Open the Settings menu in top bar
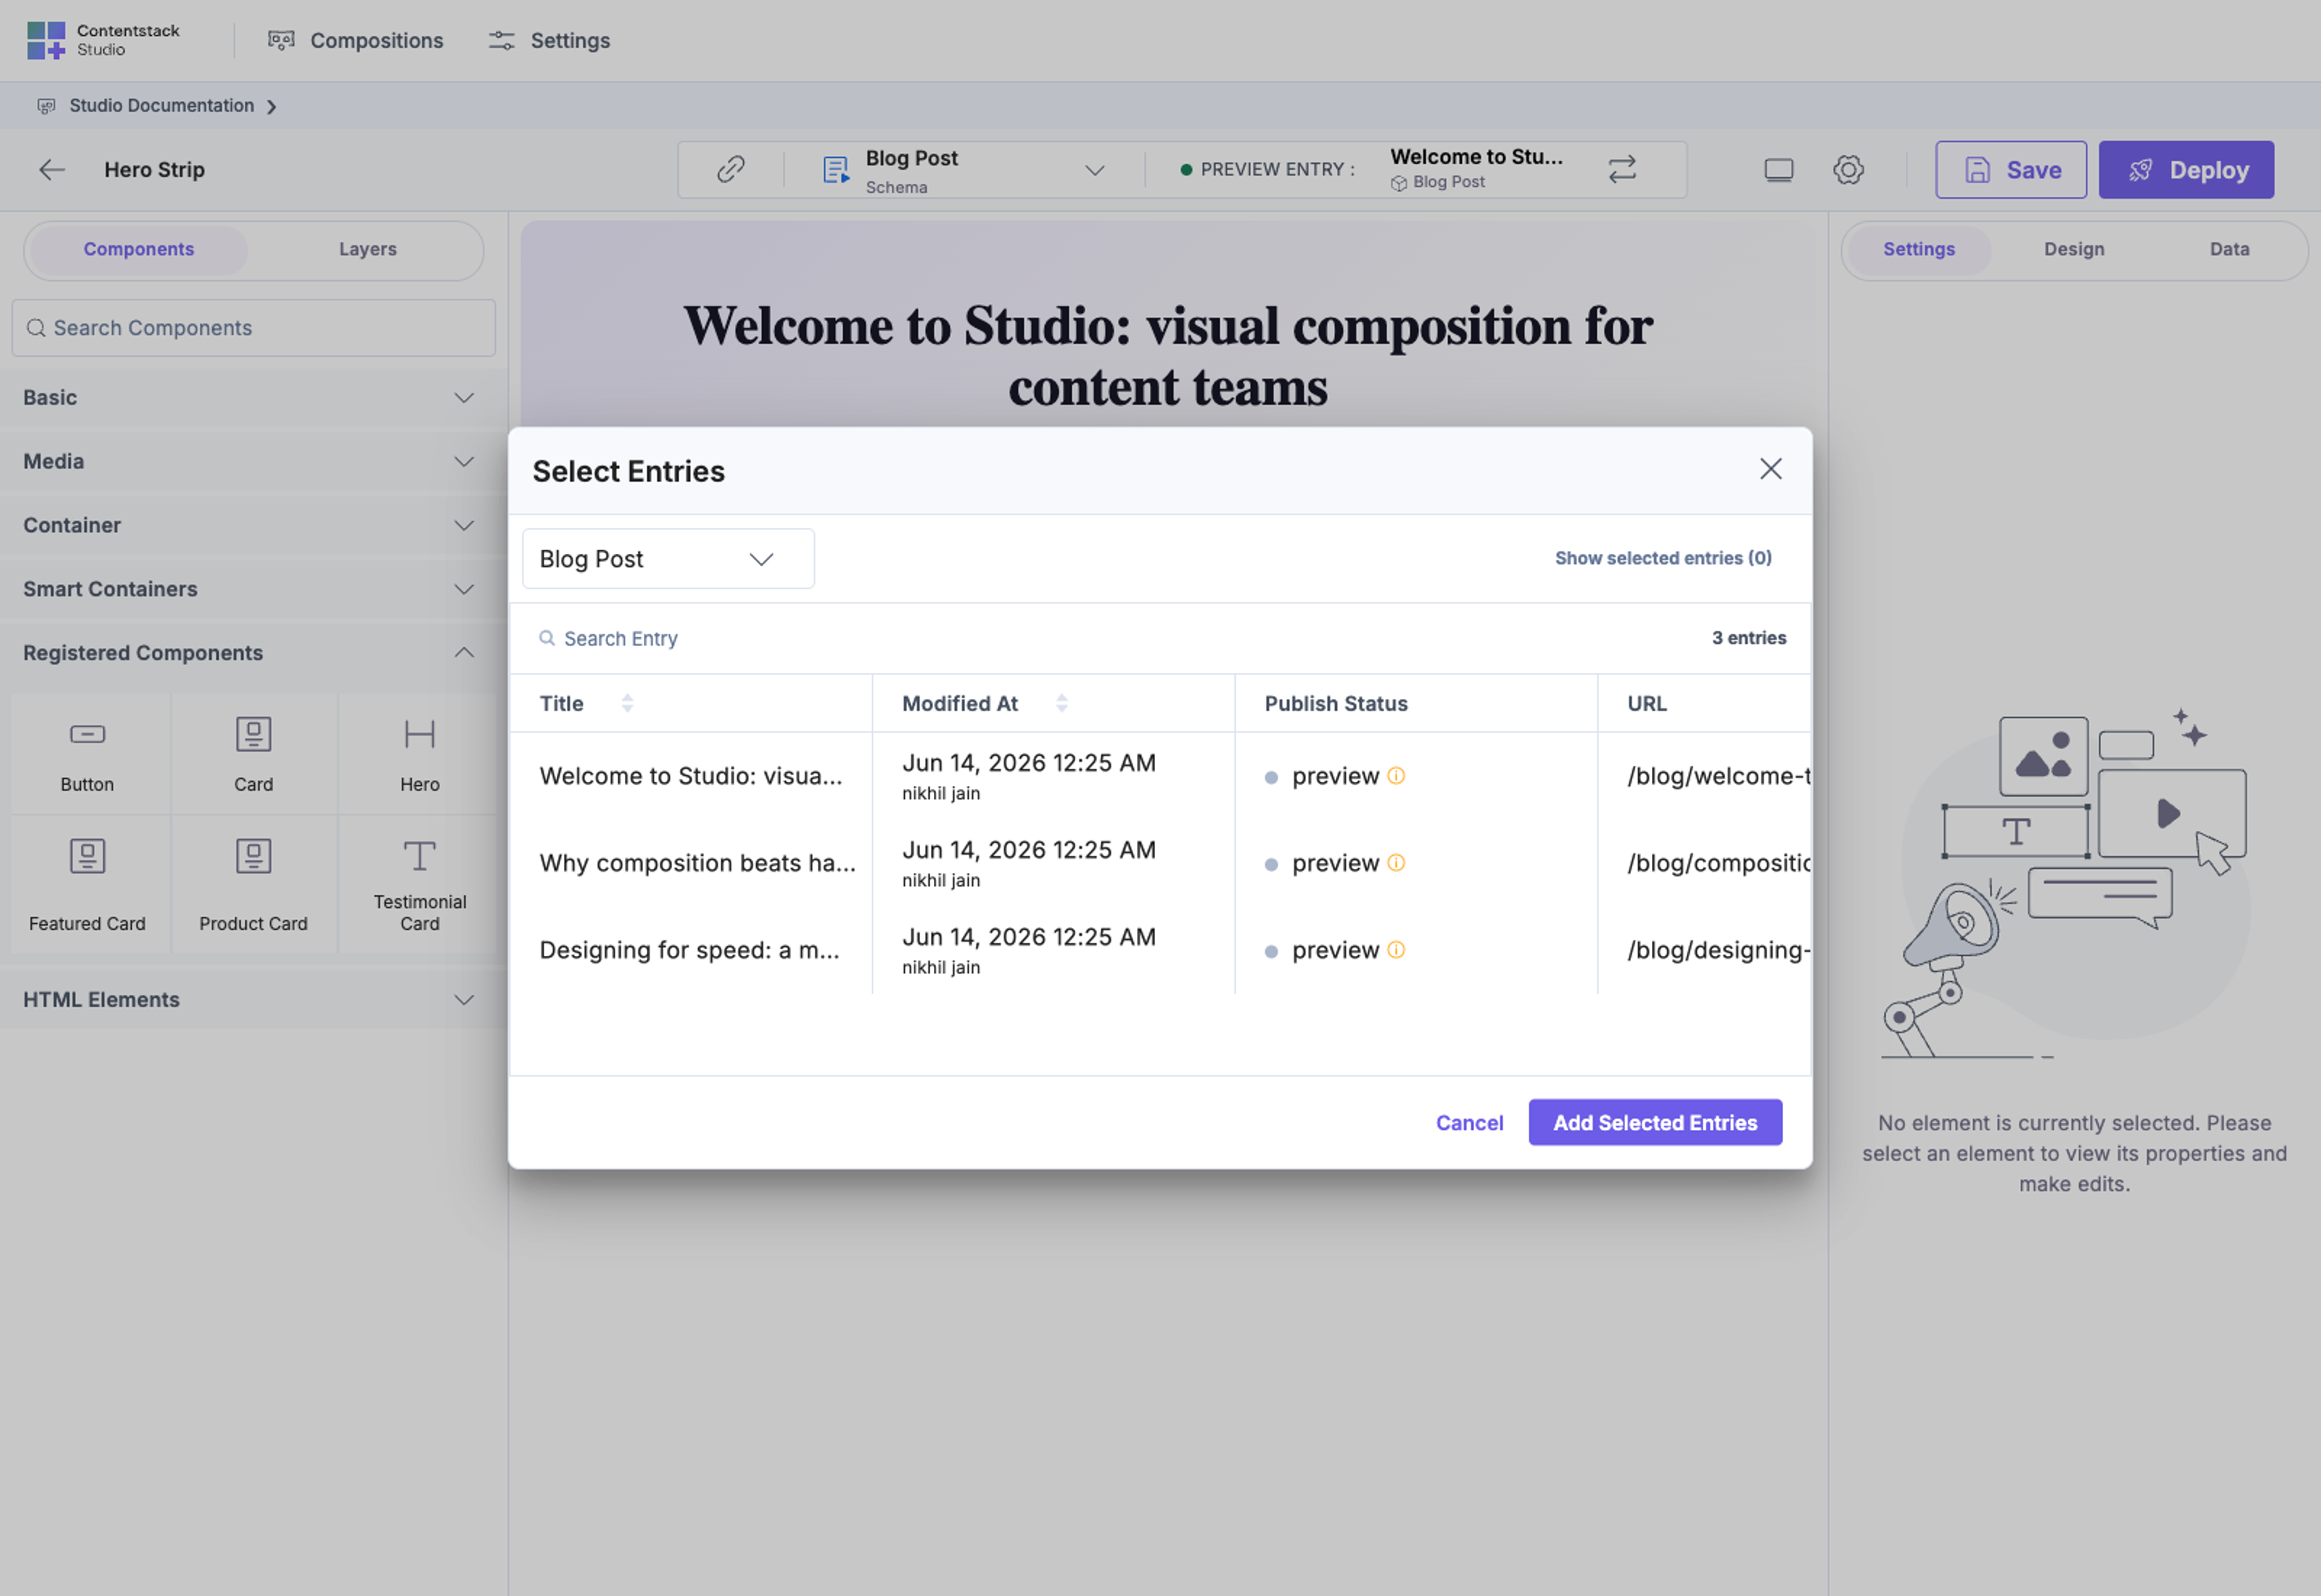The image size is (2321, 1596). 549,40
